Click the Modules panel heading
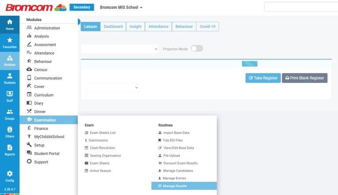338x195 pixels. point(34,19)
